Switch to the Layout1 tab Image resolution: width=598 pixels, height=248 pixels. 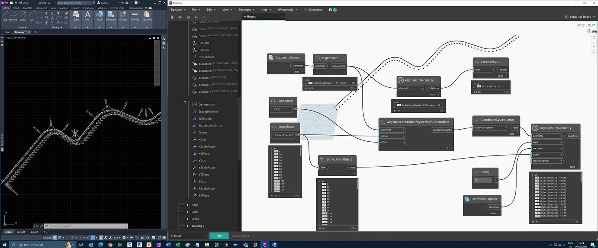(21, 232)
